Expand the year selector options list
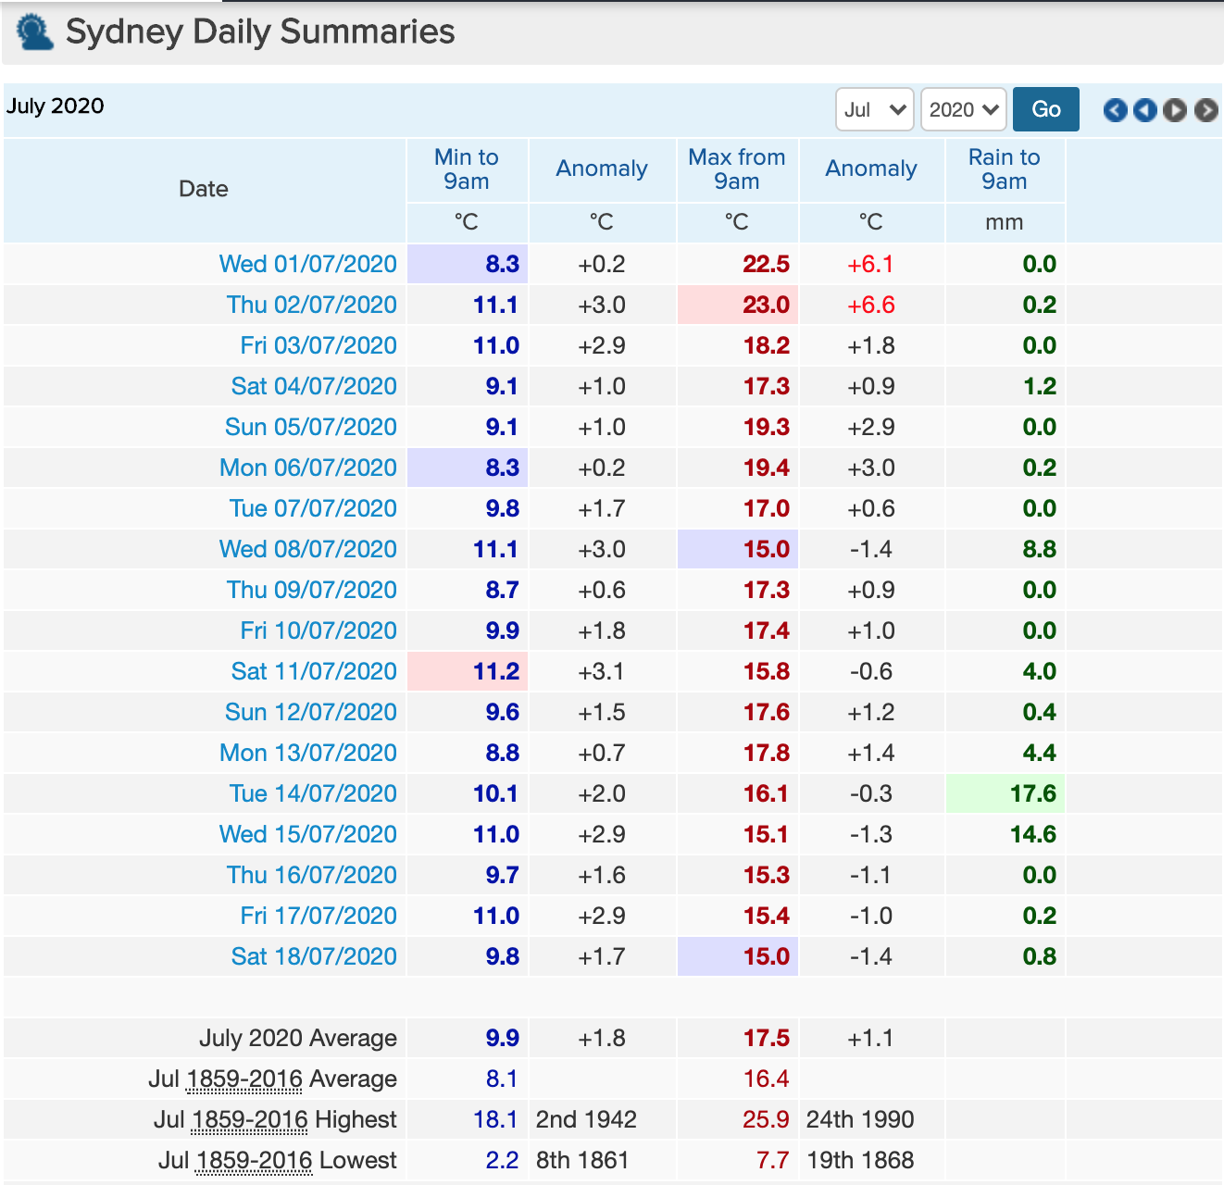The height and width of the screenshot is (1185, 1224). (962, 109)
